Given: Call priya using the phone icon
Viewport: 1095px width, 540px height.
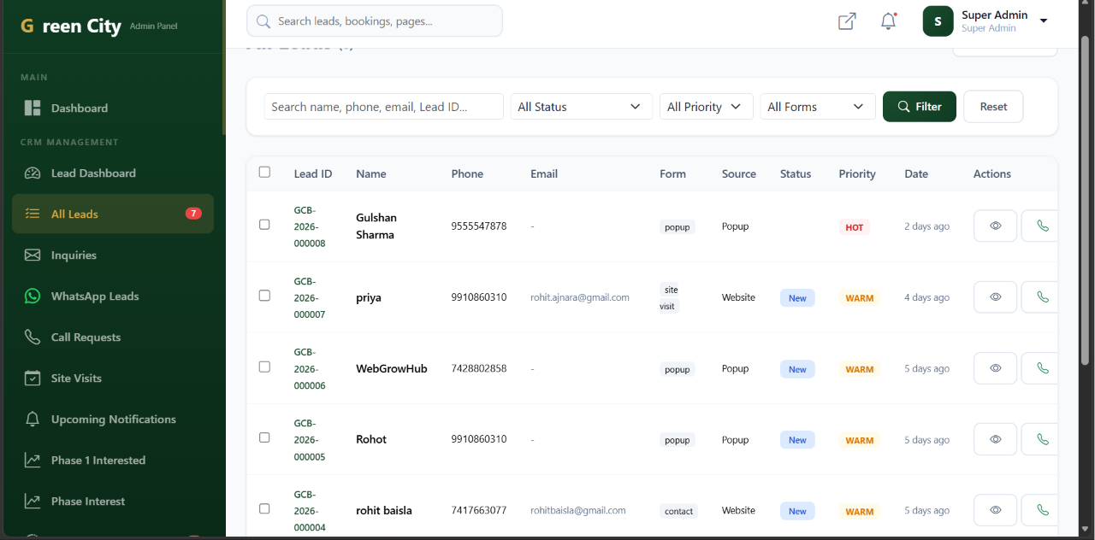Looking at the screenshot, I should point(1041,297).
